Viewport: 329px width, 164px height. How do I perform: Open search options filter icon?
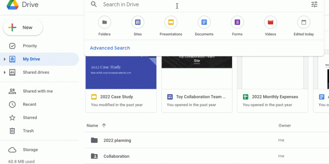(315, 4)
